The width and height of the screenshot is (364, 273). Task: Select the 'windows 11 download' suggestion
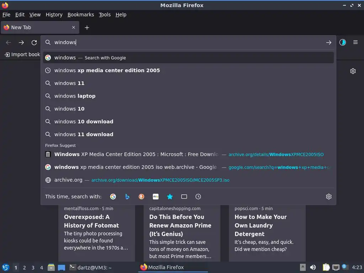[x=188, y=134]
